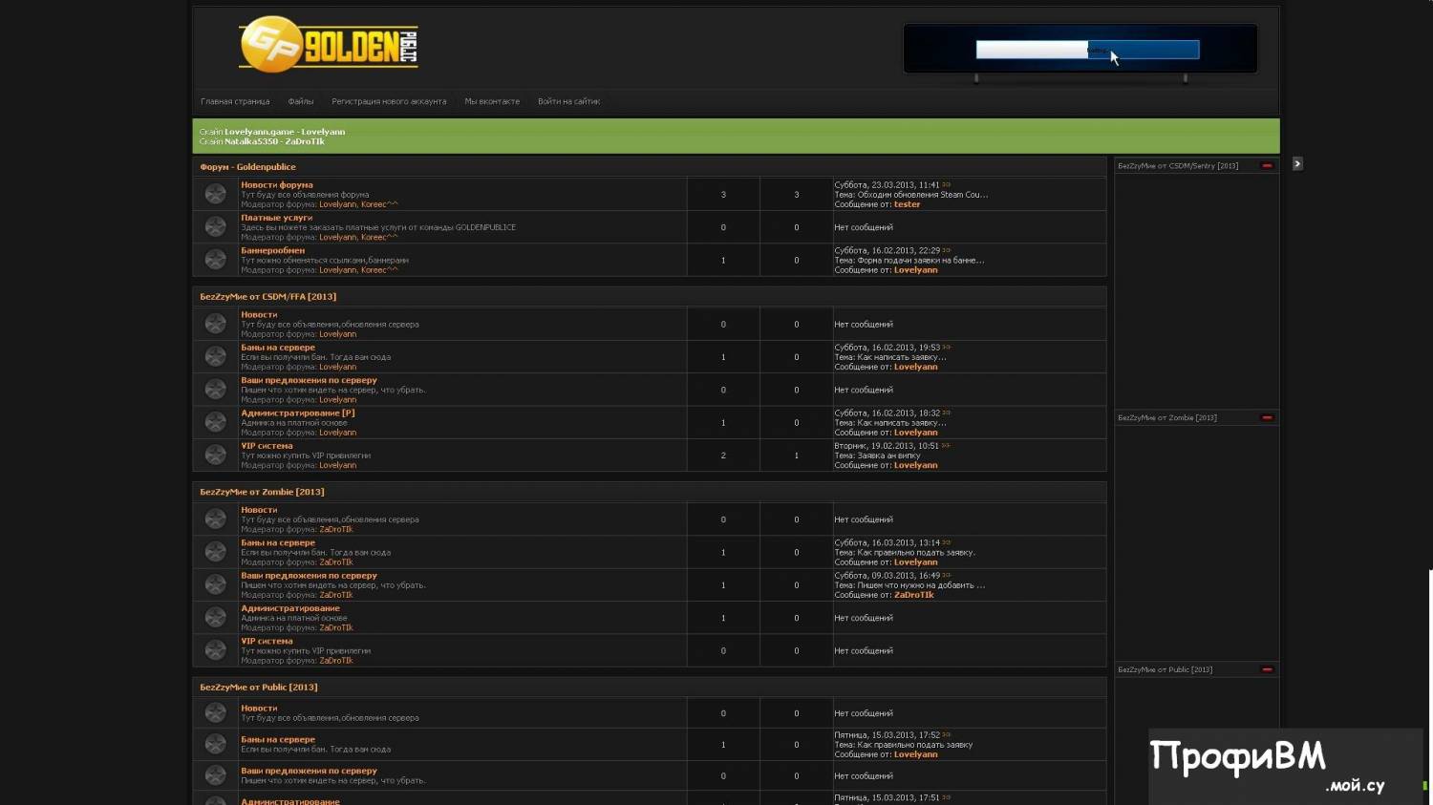Open last post arrow next to 23.03.2013, 11:41
Screen dimensions: 1433x805
pos(947,184)
